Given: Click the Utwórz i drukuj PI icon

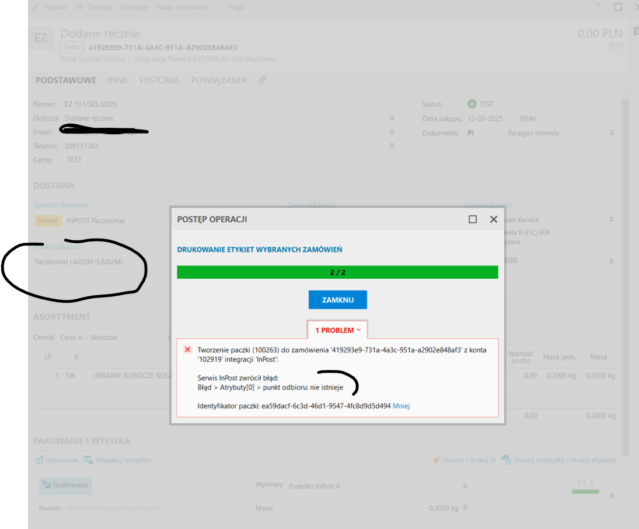Looking at the screenshot, I should [436, 460].
